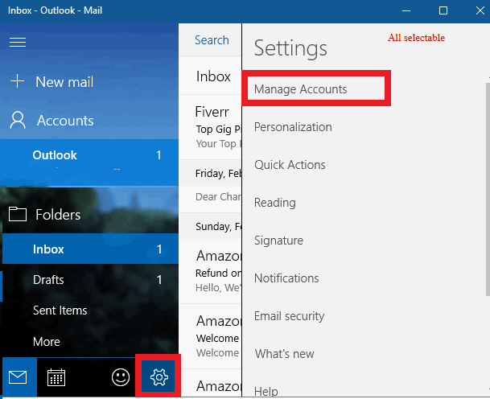
Task: Open the hamburger navigation menu
Action: tap(18, 42)
